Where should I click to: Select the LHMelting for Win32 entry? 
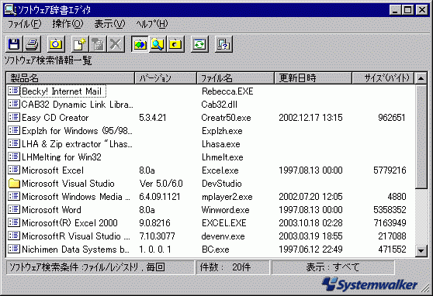[61, 157]
